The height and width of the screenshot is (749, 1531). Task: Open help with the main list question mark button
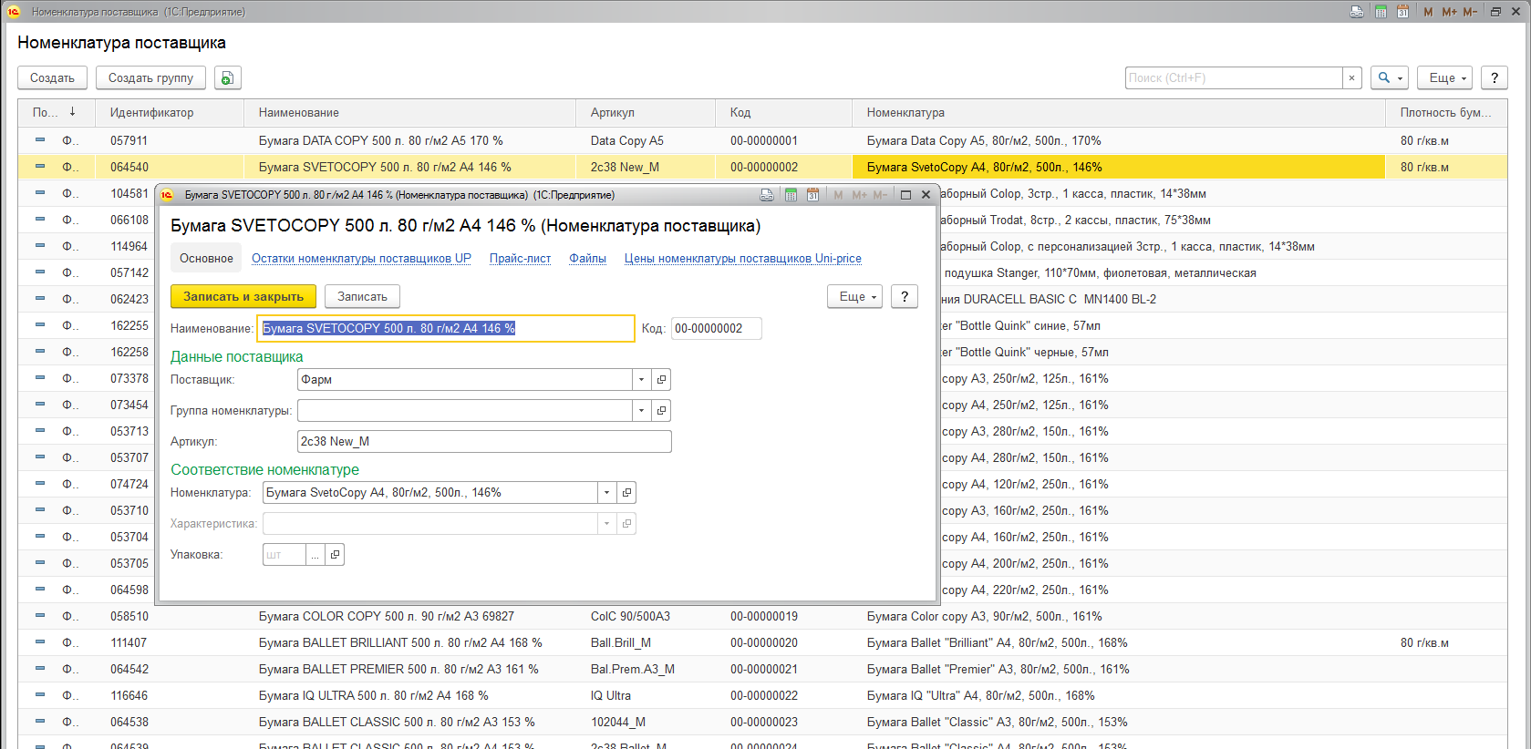[x=1494, y=78]
